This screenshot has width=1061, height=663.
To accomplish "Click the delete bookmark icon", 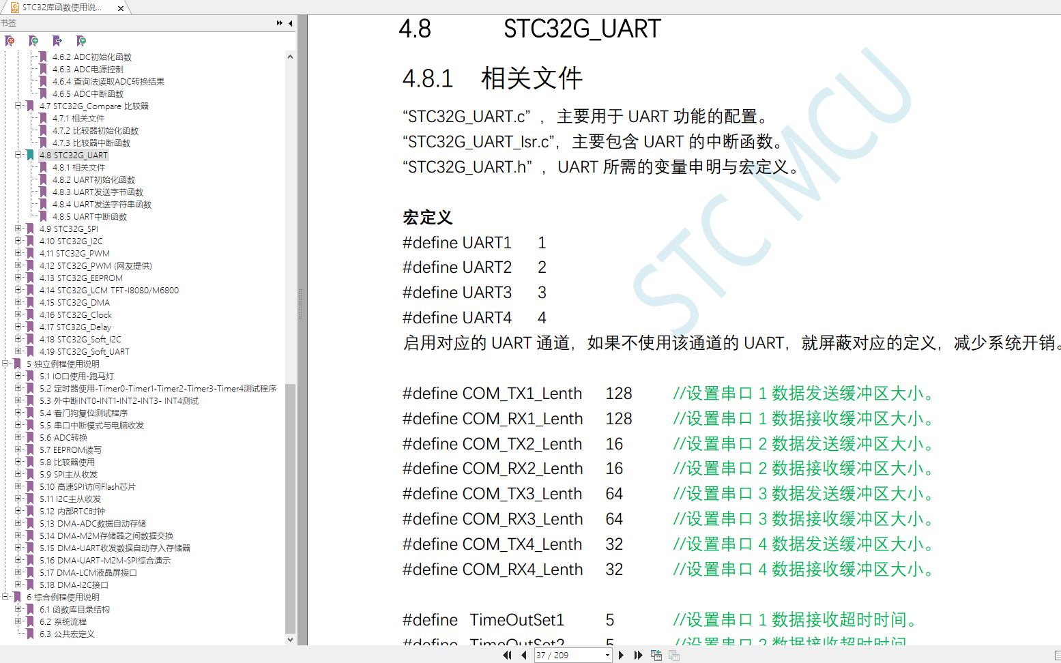I will [x=10, y=41].
